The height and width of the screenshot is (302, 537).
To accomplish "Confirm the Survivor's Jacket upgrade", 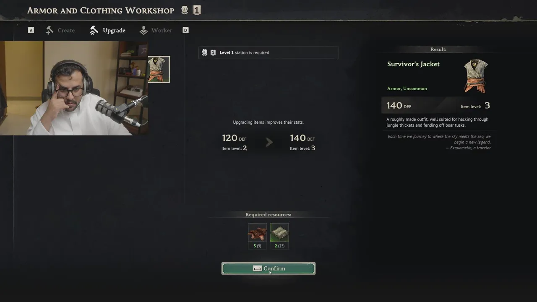I will click(x=268, y=268).
